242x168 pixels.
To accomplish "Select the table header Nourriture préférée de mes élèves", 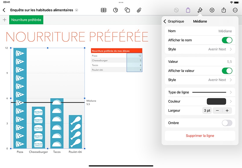I will (x=117, y=51).
